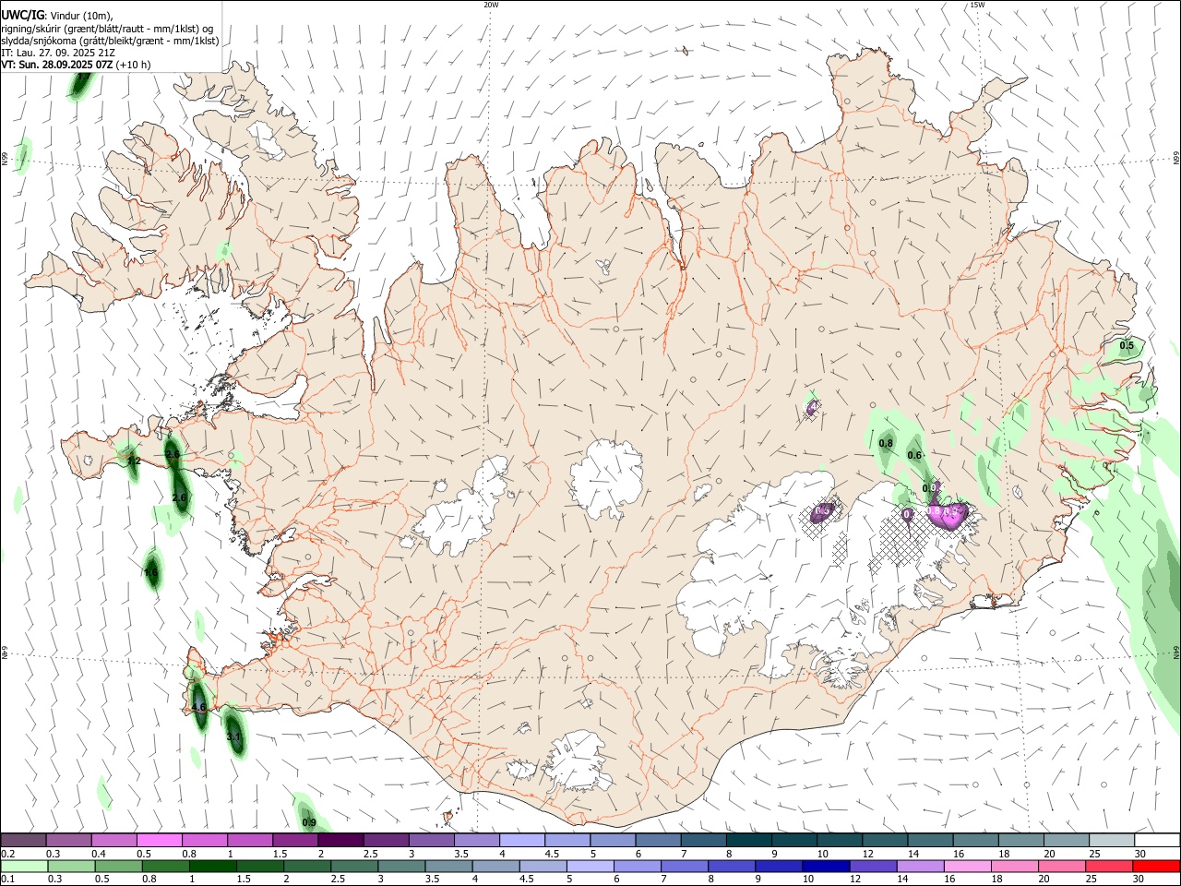
Task: Click the white swatch after 30 in upper legend
Action: (x=1157, y=841)
